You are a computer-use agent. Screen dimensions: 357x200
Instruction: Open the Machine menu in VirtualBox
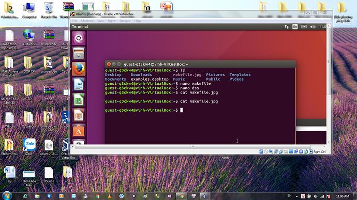87,21
